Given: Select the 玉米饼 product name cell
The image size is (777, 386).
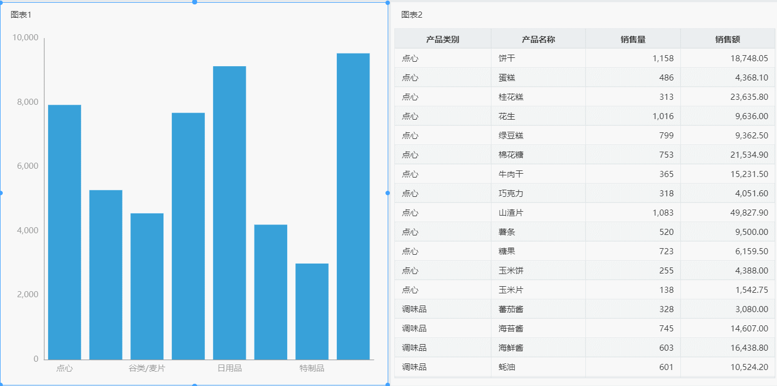Looking at the screenshot, I should click(538, 270).
